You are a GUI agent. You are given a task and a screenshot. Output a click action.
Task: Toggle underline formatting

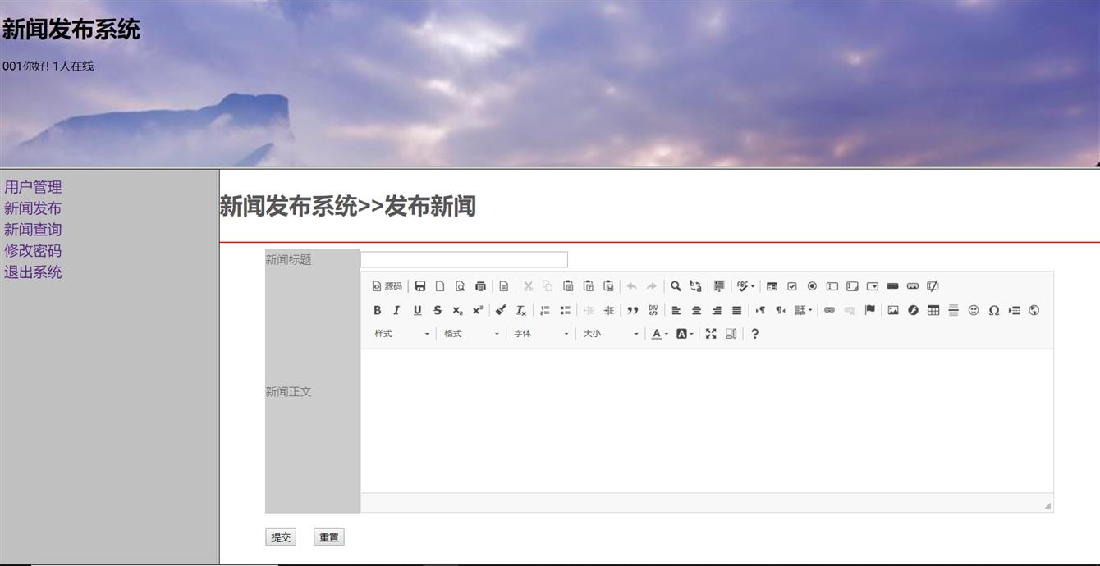[417, 310]
